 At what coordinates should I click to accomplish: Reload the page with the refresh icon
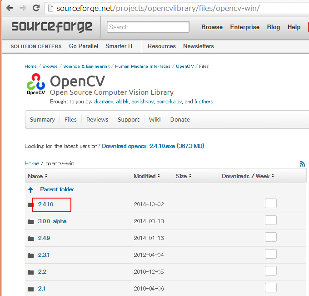click(x=36, y=8)
